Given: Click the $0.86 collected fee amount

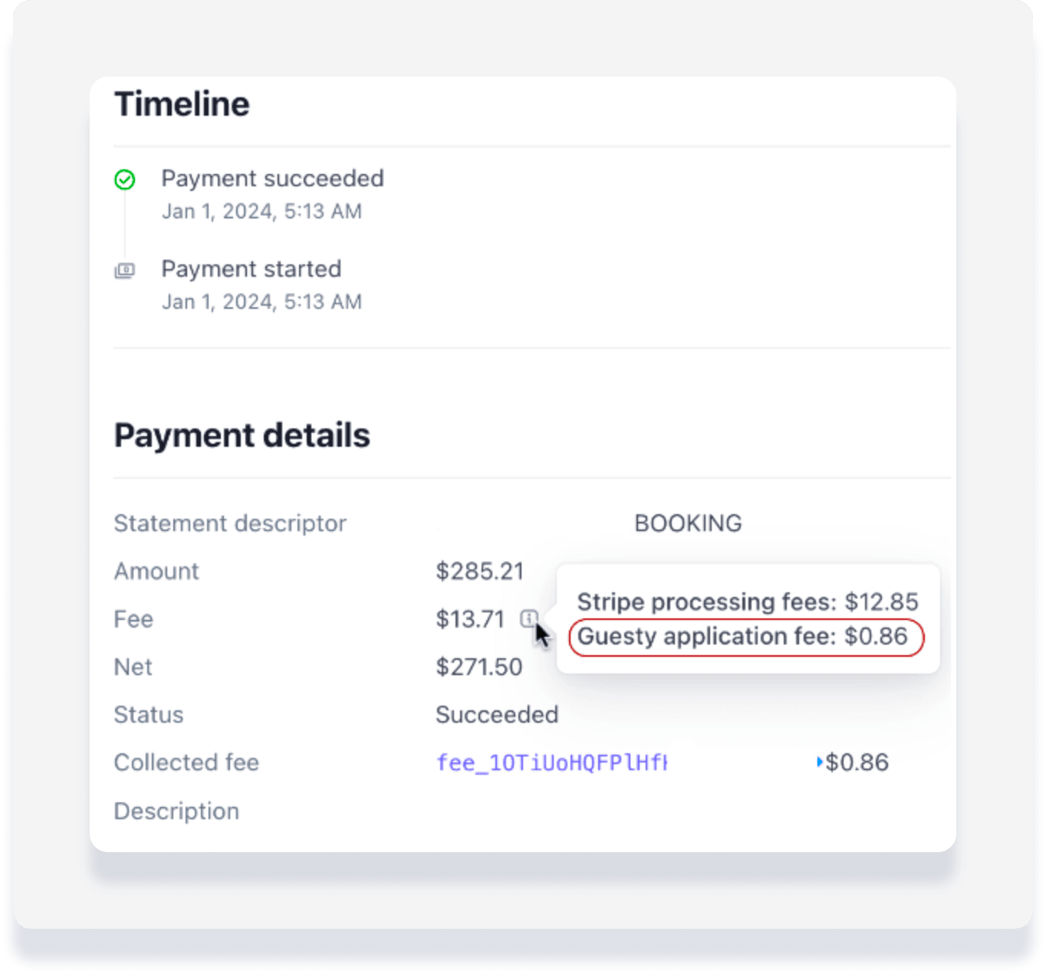Looking at the screenshot, I should tap(857, 762).
